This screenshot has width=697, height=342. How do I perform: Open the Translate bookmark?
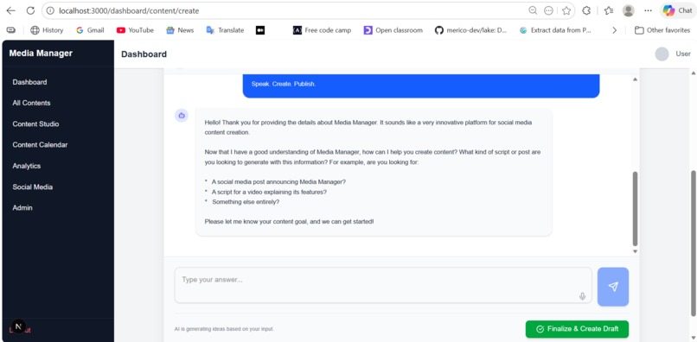pyautogui.click(x=225, y=30)
